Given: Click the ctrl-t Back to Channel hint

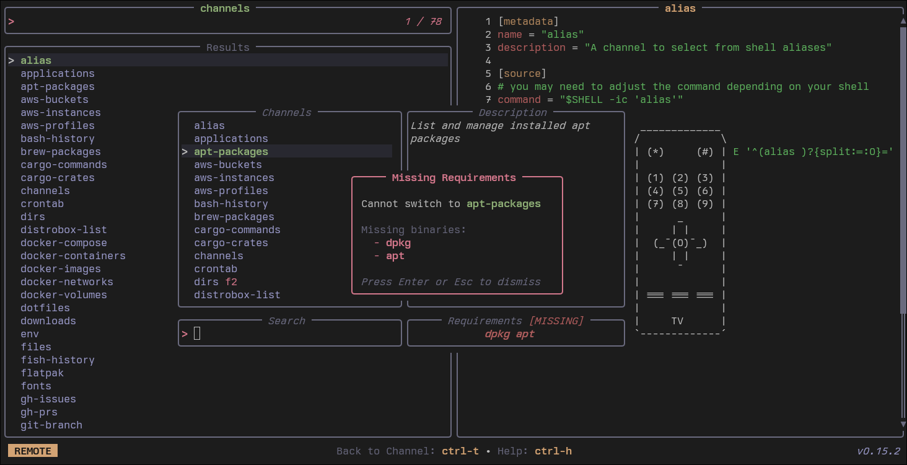Looking at the screenshot, I should pos(460,451).
